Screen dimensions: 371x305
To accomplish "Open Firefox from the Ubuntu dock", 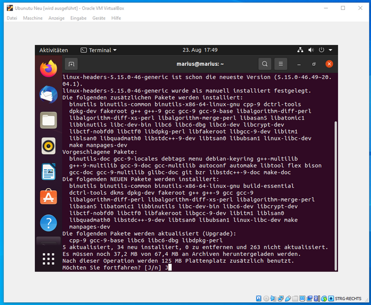I will (49, 68).
